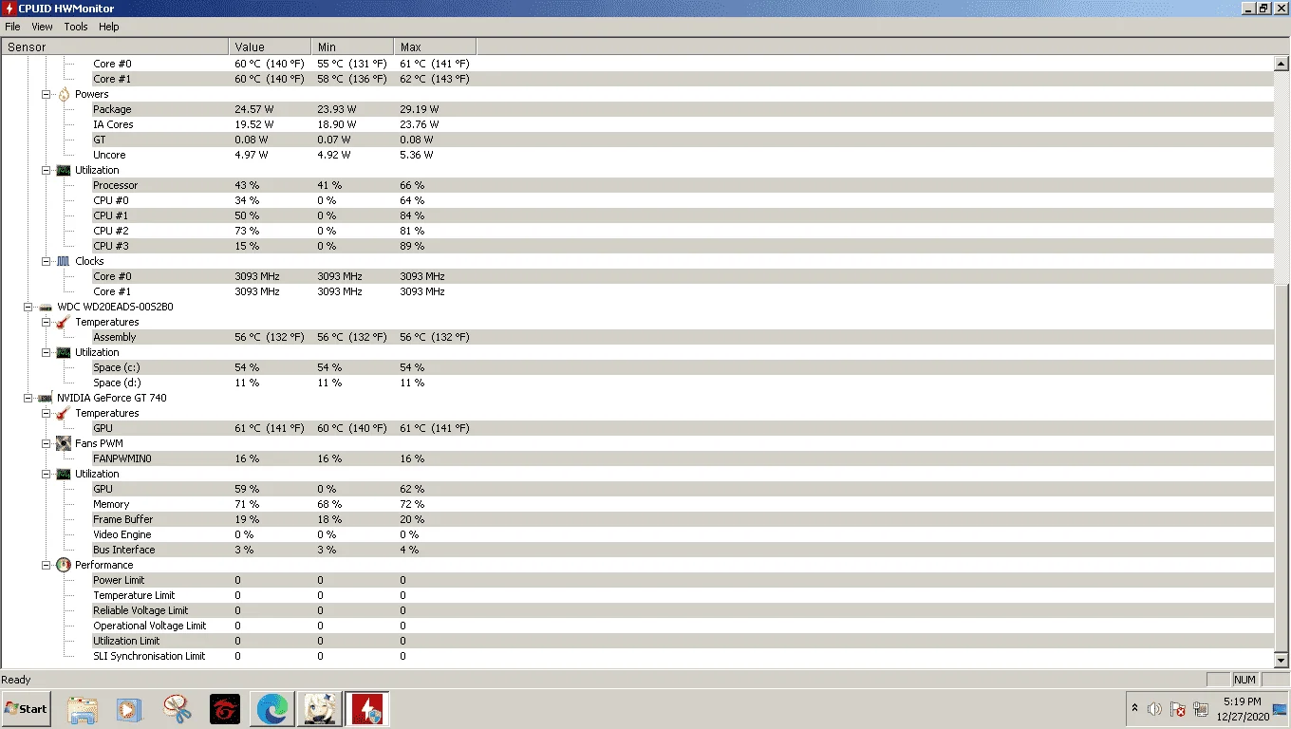Click the NVIDIA Temperatures thermometer icon
Viewport: 1291px width, 729px height.
[x=64, y=413]
